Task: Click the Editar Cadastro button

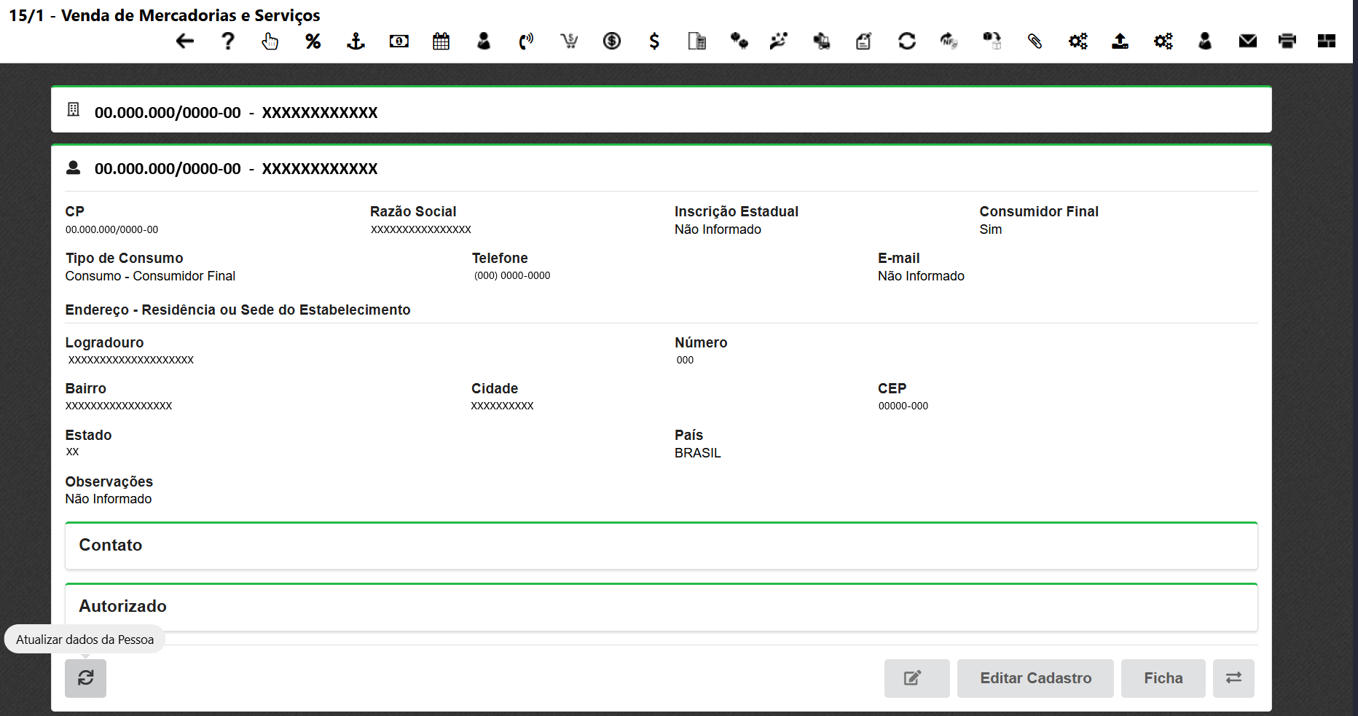Action: (1035, 678)
